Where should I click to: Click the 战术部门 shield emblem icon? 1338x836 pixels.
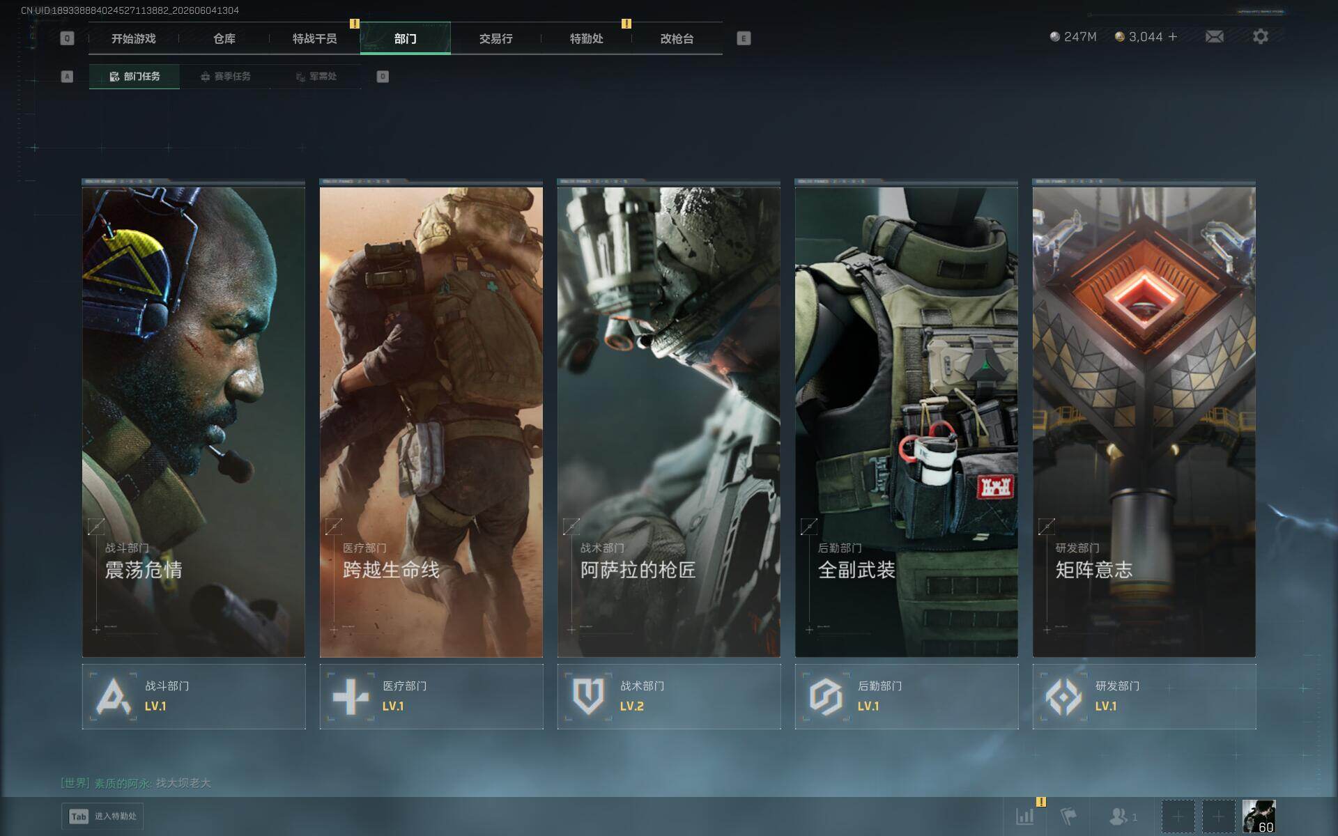pos(588,696)
